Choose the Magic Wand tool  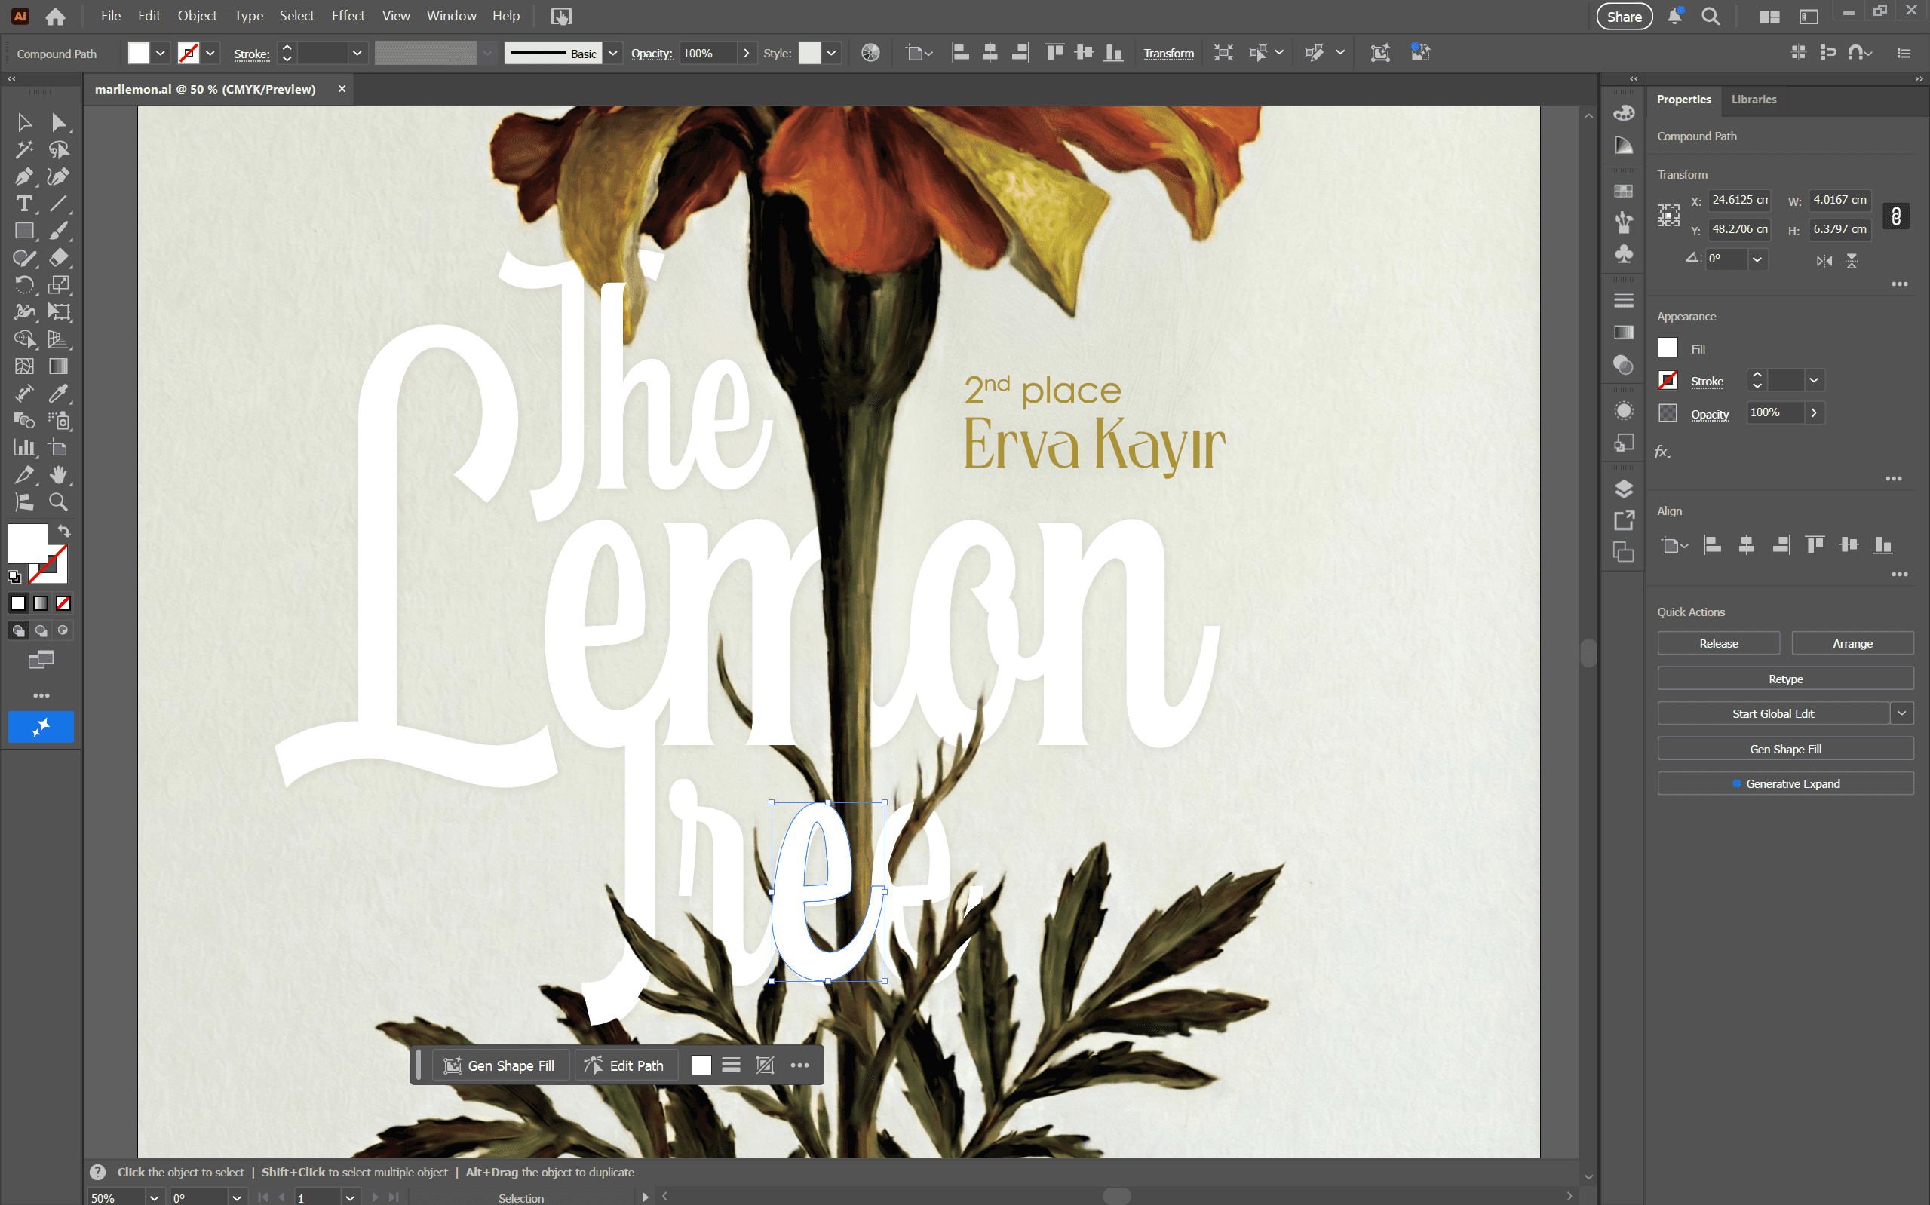pos(24,149)
